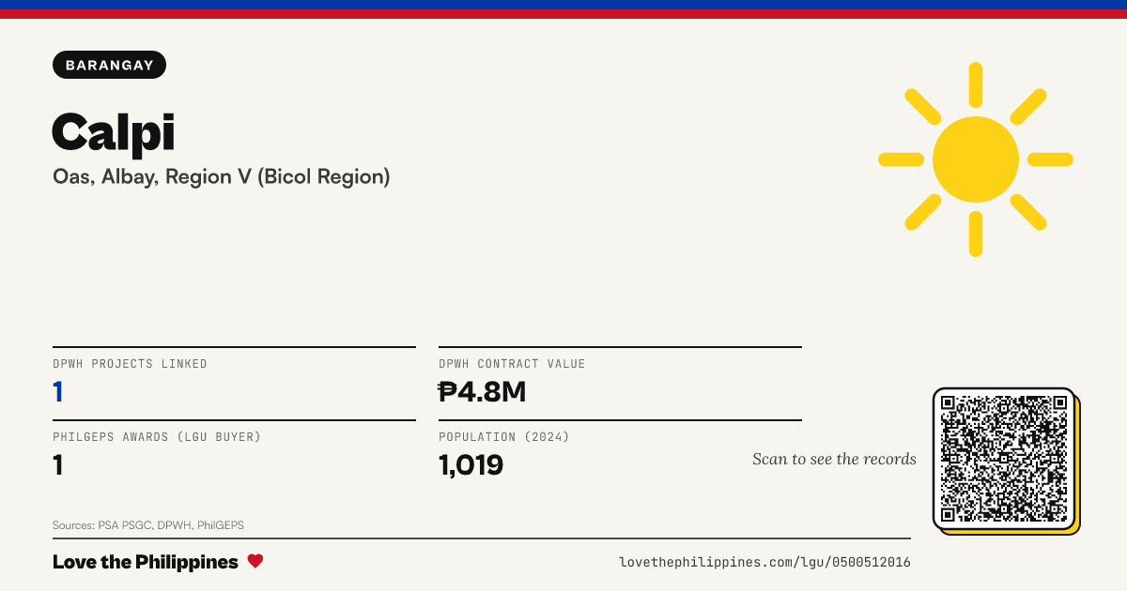This screenshot has width=1127, height=591.
Task: Click the PhilGEPS awards count 1
Action: pyautogui.click(x=58, y=464)
